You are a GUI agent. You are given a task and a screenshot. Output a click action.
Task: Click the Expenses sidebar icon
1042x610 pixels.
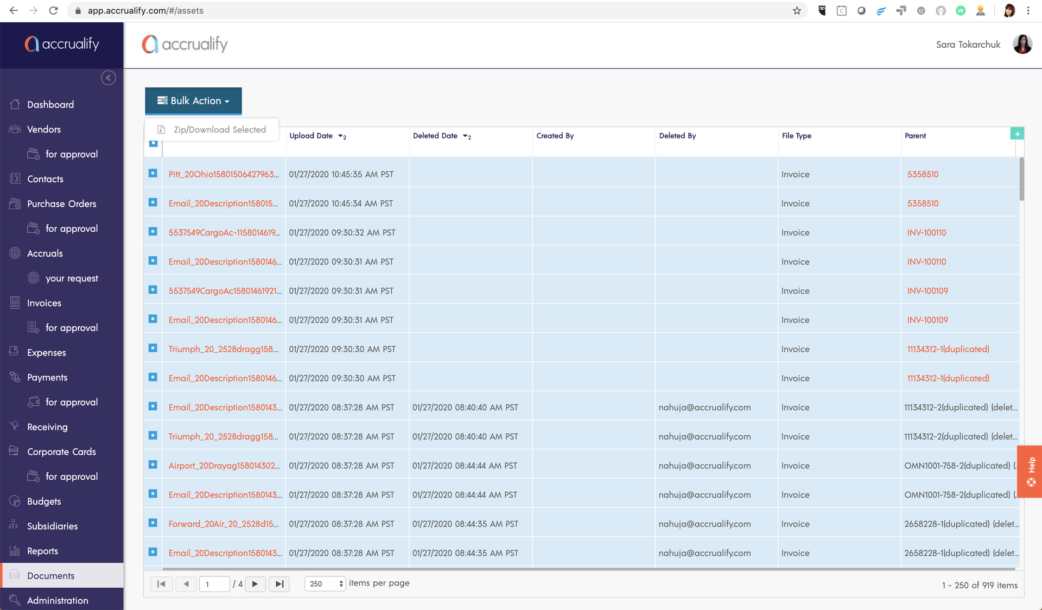(15, 352)
